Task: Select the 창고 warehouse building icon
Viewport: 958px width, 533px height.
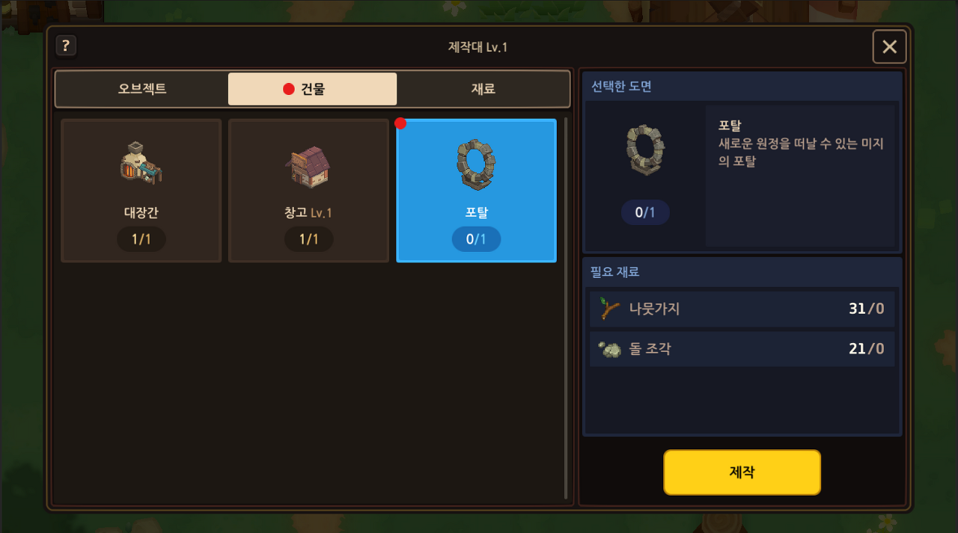Action: pos(308,167)
